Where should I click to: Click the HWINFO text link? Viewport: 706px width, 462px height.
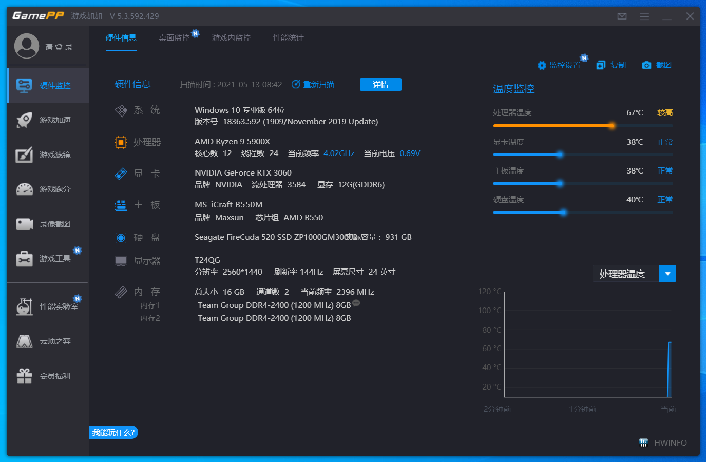point(671,442)
